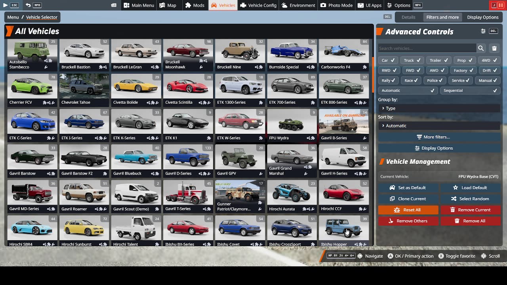The height and width of the screenshot is (285, 507).
Task: Click the Clone Current copy icon
Action: (x=392, y=199)
